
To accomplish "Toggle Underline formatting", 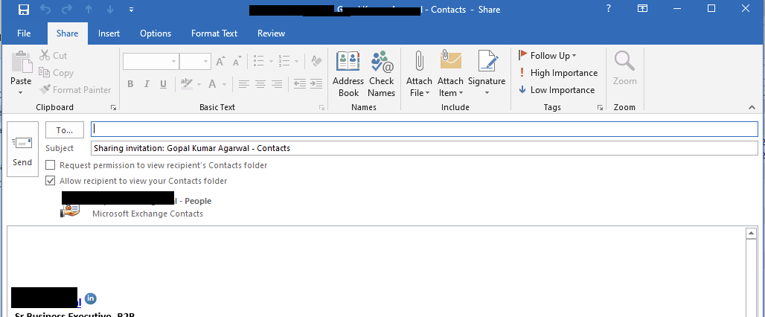I will coord(164,84).
